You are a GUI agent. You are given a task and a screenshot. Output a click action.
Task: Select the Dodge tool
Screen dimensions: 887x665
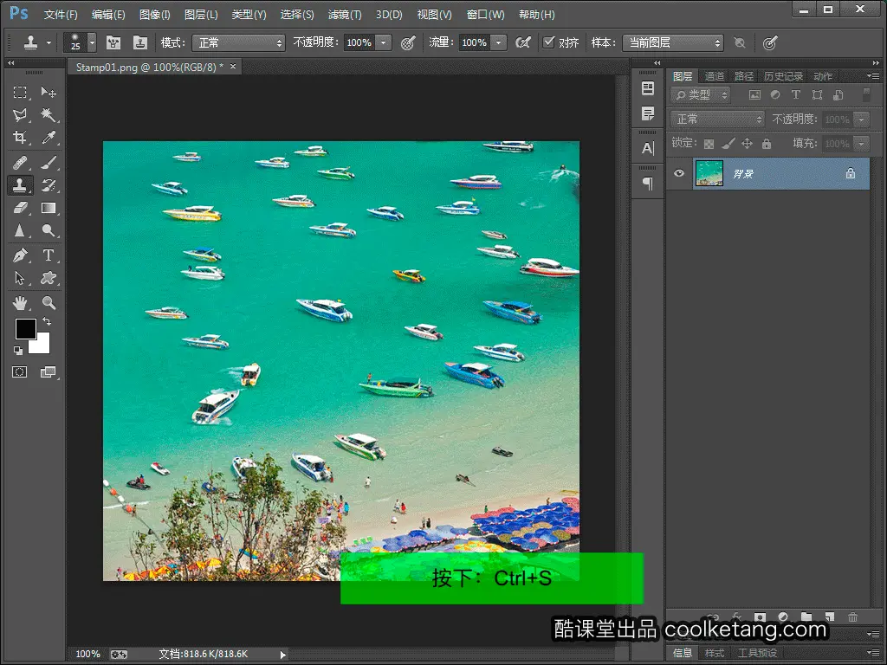[49, 230]
